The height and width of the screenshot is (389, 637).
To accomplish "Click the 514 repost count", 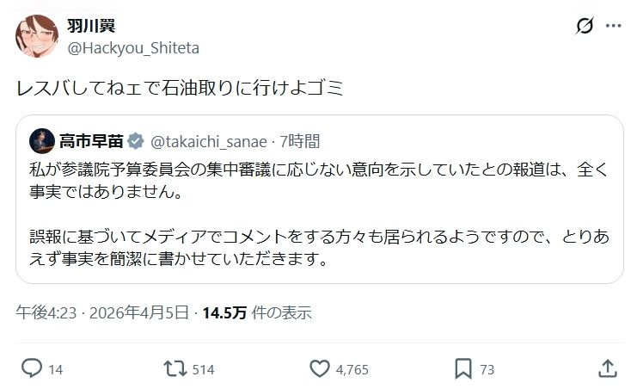I will point(203,370).
